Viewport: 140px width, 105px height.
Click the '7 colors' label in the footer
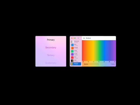click(x=113, y=64)
